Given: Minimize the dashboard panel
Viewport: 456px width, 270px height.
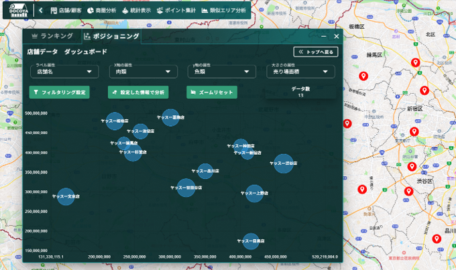Looking at the screenshot, I should point(324,36).
